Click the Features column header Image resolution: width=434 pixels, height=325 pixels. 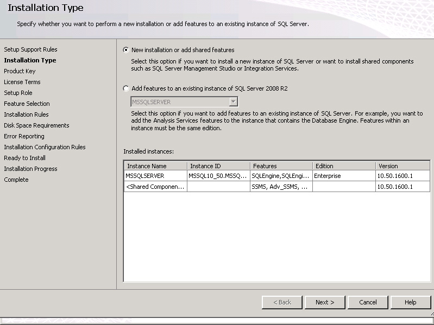(x=281, y=166)
